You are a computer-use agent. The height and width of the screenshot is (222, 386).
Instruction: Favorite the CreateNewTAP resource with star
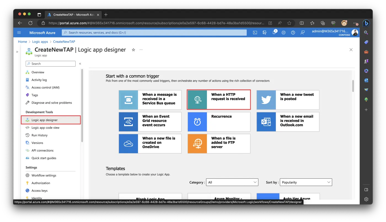[133, 50]
